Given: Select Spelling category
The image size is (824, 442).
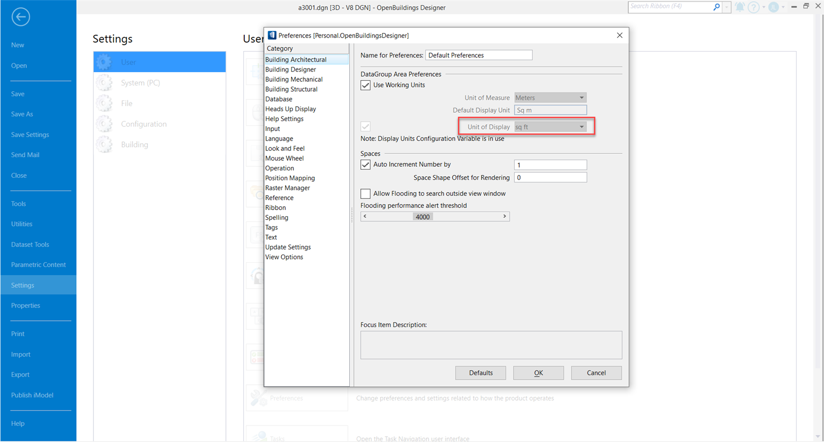Looking at the screenshot, I should 306,217.
